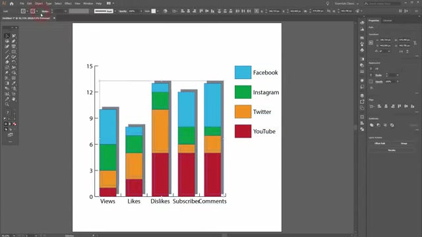The width and height of the screenshot is (422, 237).
Task: Open the Layers panel icon
Action: pos(362,95)
